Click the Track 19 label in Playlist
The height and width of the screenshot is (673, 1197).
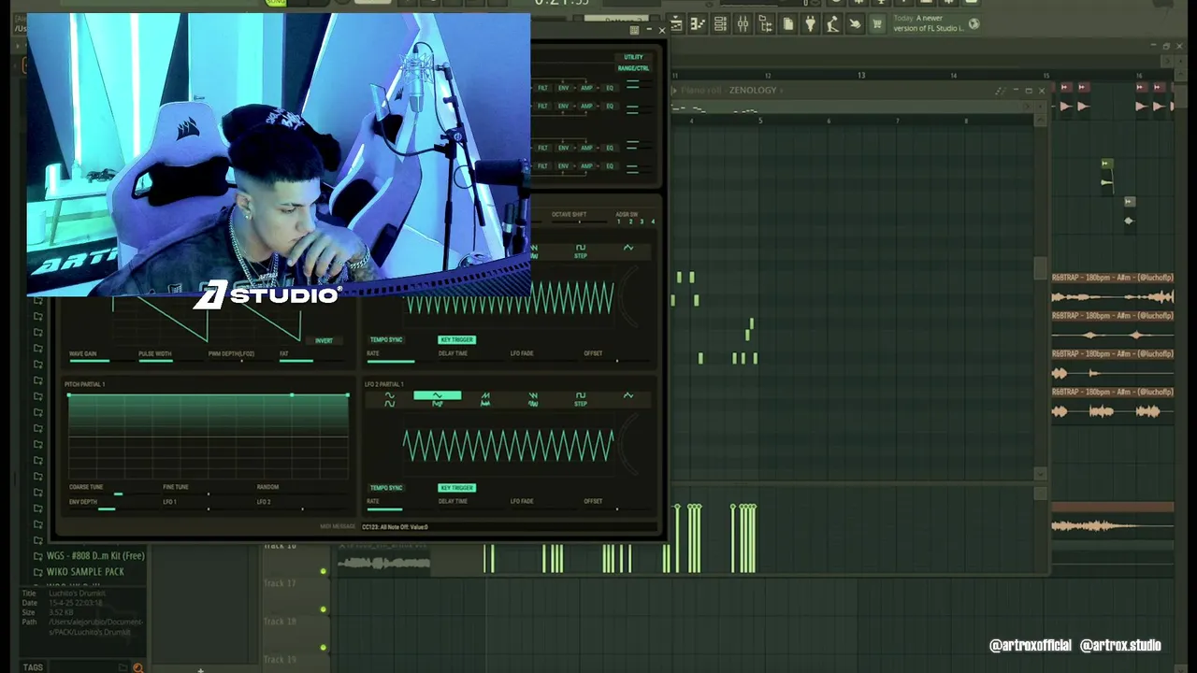280,659
